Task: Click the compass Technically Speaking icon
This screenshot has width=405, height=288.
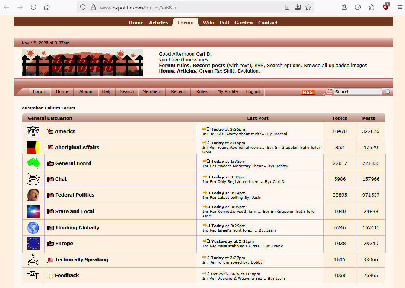Action: (33, 259)
